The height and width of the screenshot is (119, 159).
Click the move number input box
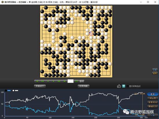[x=71, y=81]
